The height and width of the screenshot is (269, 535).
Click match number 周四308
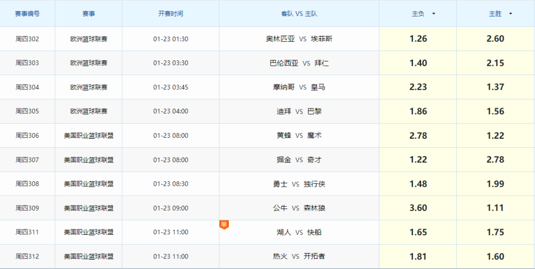pos(27,184)
